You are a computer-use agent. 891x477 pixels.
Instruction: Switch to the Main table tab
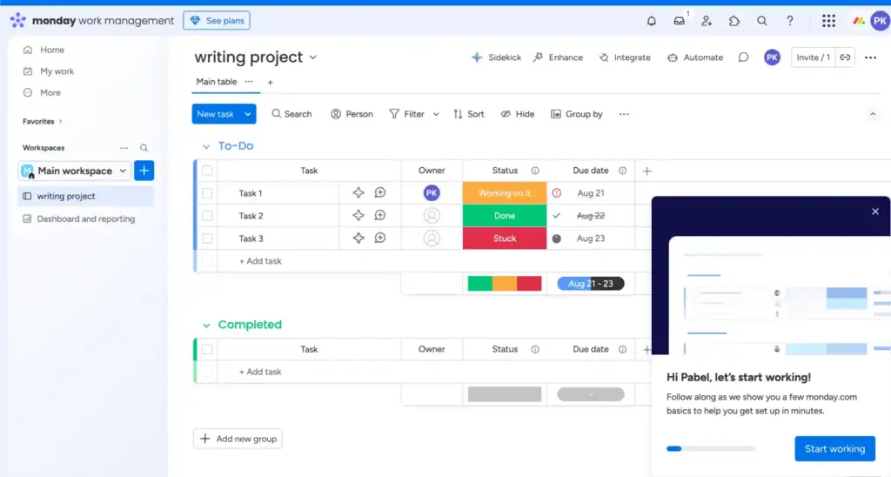point(216,82)
